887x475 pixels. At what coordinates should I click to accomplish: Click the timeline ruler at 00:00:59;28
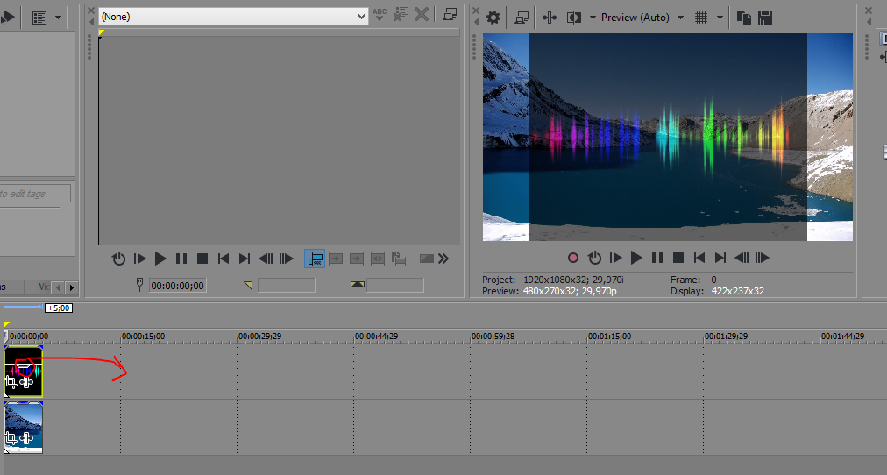point(493,336)
